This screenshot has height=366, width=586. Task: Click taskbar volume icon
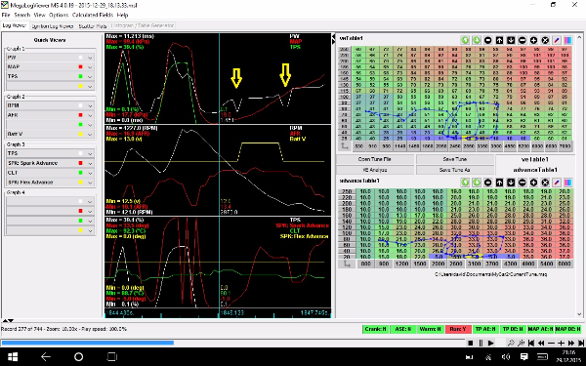tap(506, 357)
